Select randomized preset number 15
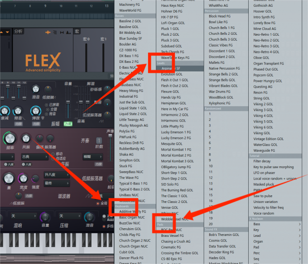308x264 pixels. tap(211, 195)
